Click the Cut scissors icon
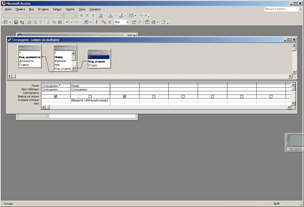This screenshot has height=207, width=304. click(x=48, y=22)
